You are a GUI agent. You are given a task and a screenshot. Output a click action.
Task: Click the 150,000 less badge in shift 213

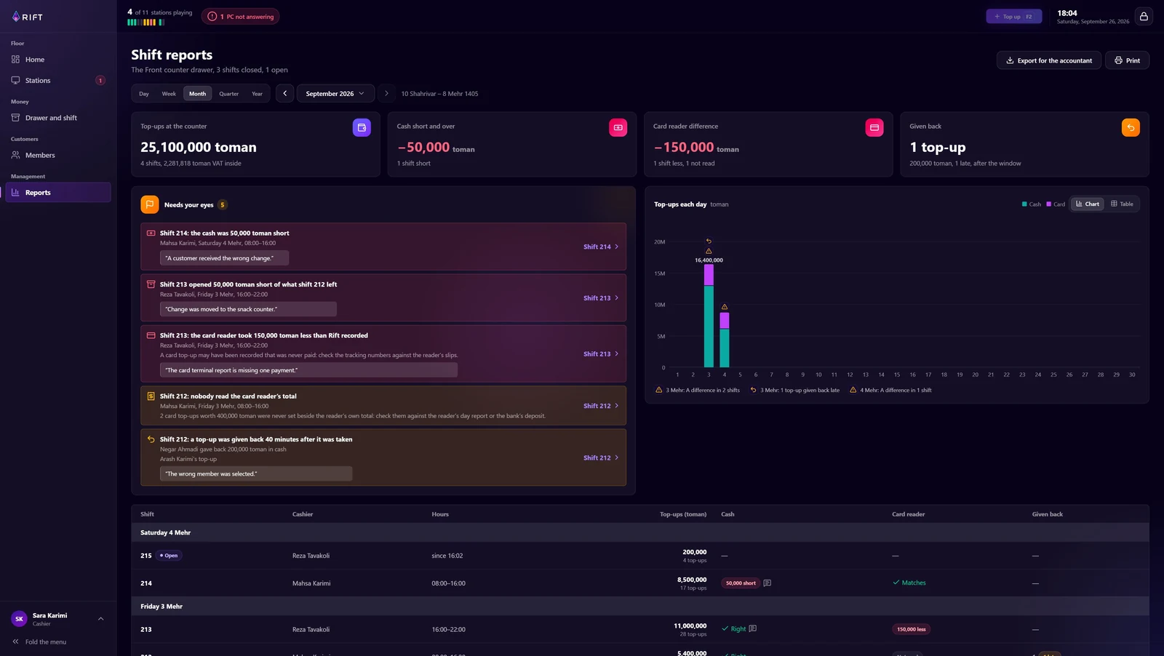(912, 629)
